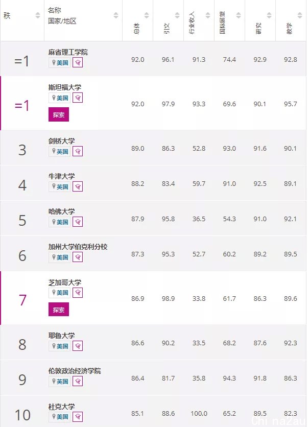This screenshot has height=427, width=308.
Task: Click 探索 button under 芝加哥大学
Action: click(59, 310)
